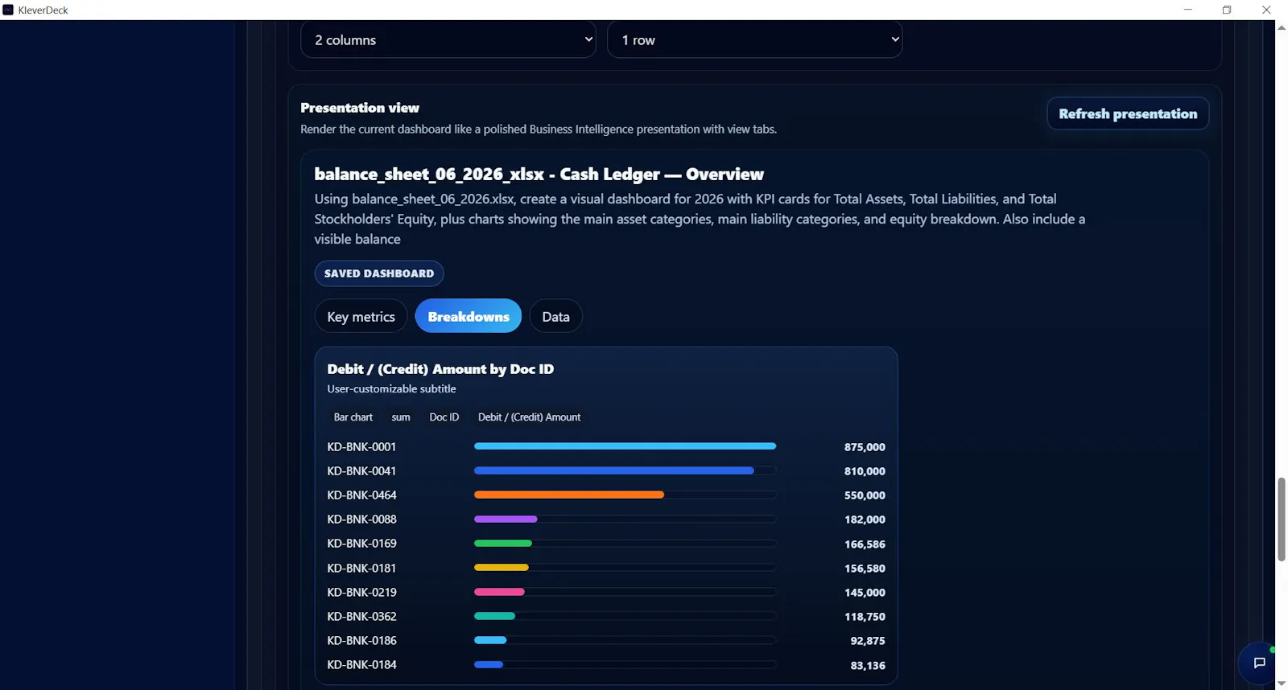1288x690 pixels.
Task: Click the 166,586 value
Action: (x=865, y=544)
